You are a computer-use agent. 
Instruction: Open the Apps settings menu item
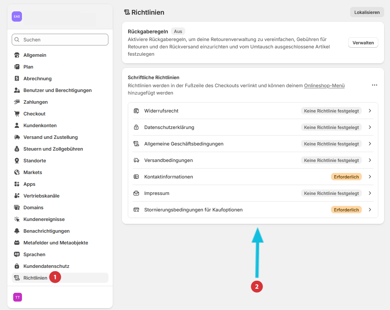point(29,184)
